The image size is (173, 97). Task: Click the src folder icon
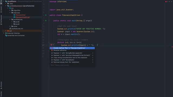[x=10, y=8]
